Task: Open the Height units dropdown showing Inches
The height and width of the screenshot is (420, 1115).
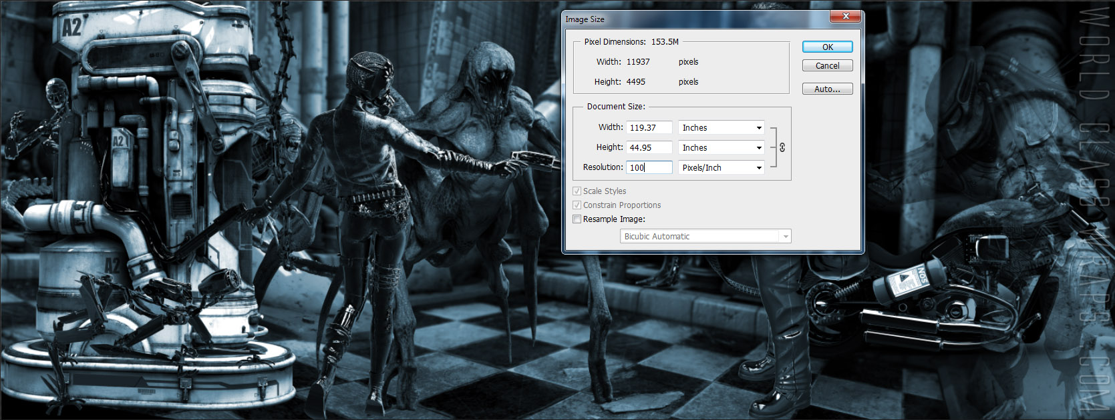Action: [x=722, y=147]
